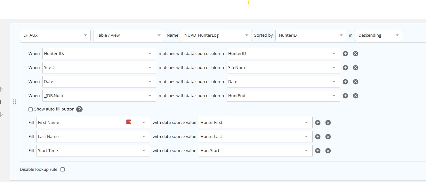Open the First Name fill field dropdown
This screenshot has height=182, width=426.
(93, 123)
